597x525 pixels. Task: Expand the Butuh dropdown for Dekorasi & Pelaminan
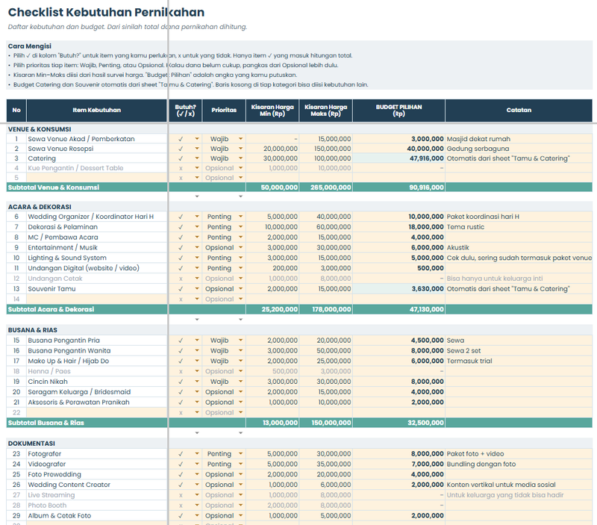(197, 227)
